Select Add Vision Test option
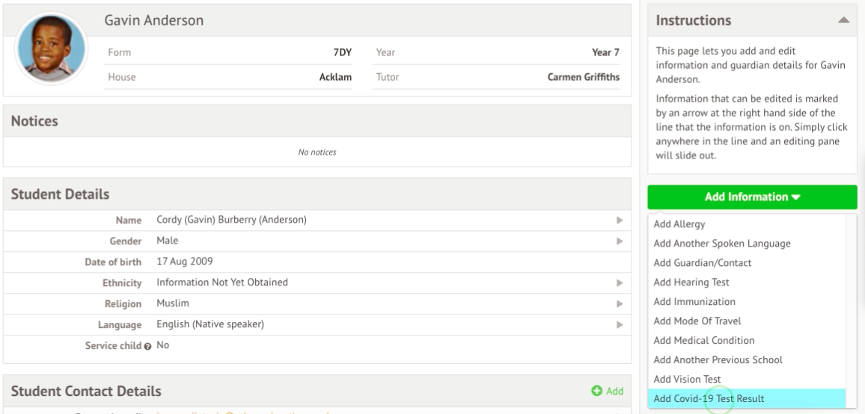Screen dimensions: 865x414 tap(687, 379)
